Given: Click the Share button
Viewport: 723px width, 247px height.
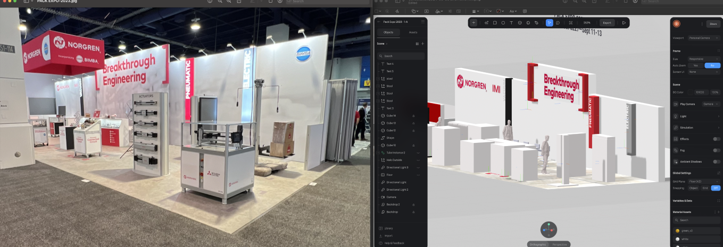Looking at the screenshot, I should (x=713, y=23).
